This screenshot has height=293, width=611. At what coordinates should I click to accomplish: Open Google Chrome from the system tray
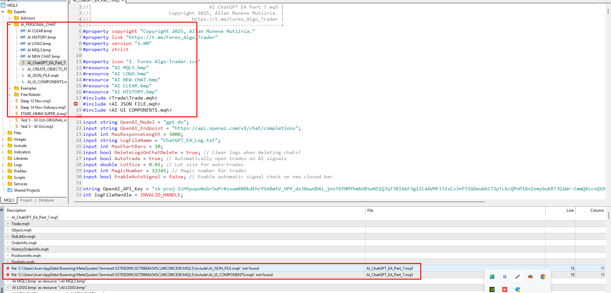[x=543, y=277]
